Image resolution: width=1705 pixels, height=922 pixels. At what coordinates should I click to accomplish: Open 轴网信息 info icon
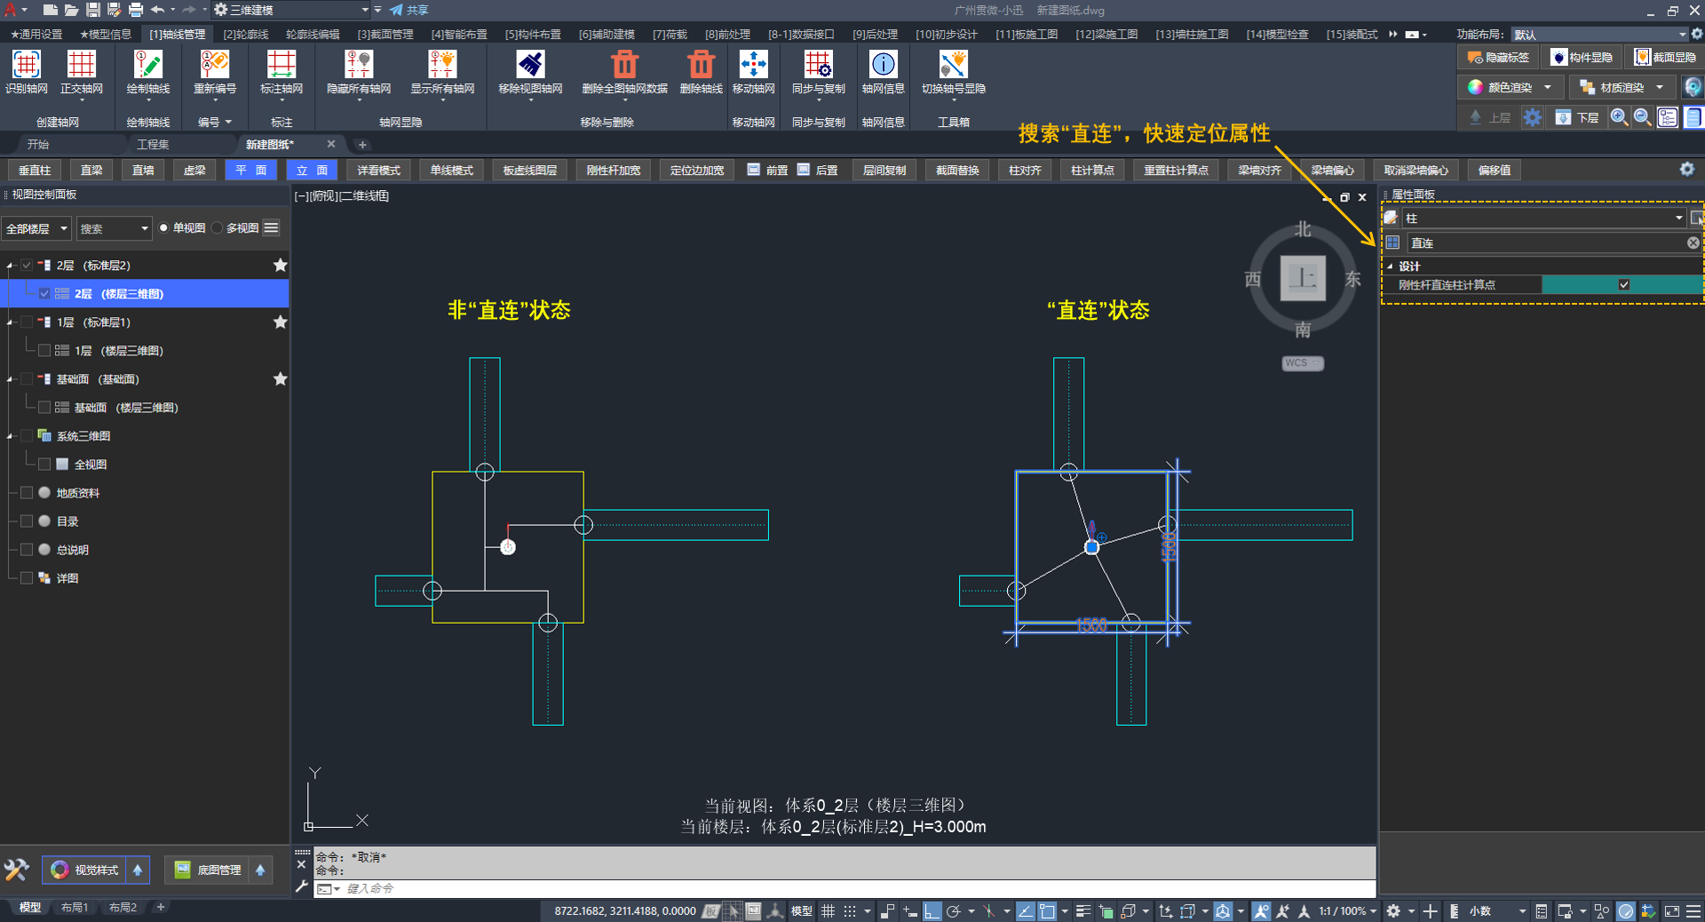coord(883,66)
